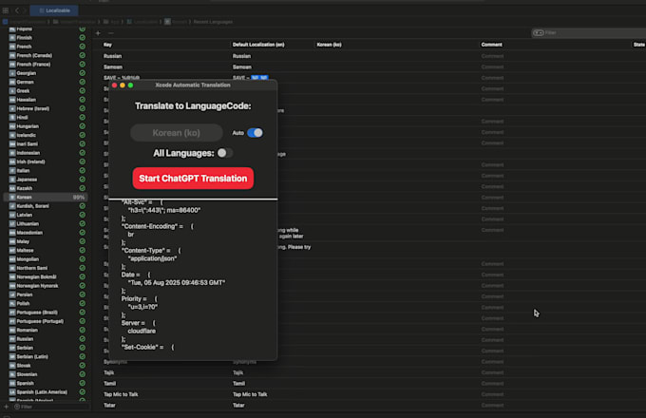Viewport: 646px width, 418px height.
Task: Click the sidebar bottom filter icon
Action: (17, 407)
